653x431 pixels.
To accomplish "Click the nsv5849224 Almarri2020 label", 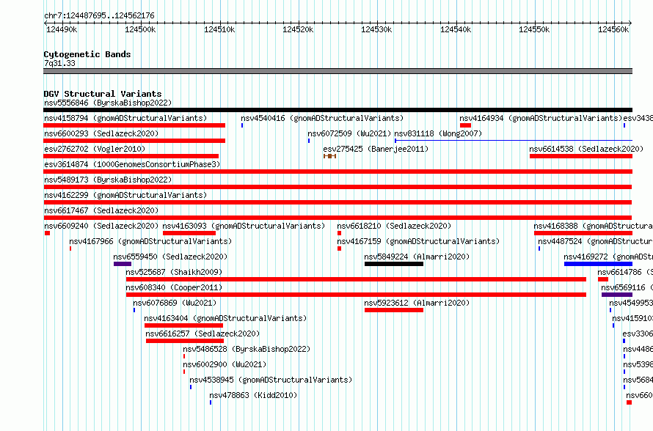I will pos(417,257).
